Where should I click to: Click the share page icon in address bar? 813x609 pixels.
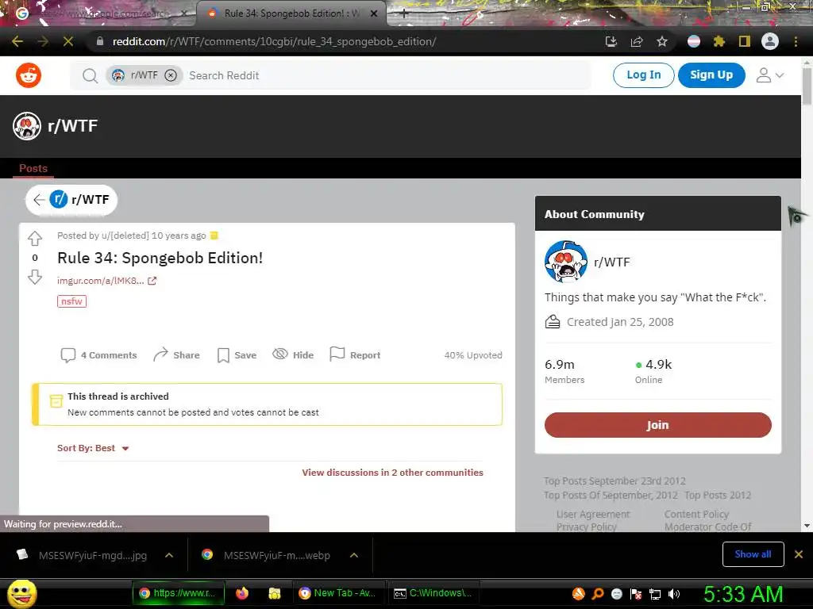click(637, 41)
